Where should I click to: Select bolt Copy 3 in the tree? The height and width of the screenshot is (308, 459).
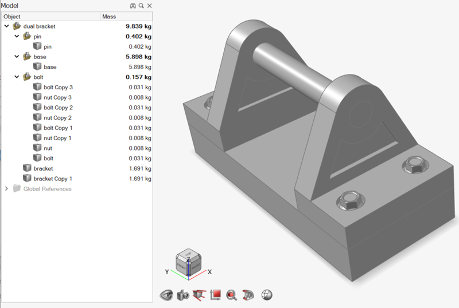(x=58, y=87)
